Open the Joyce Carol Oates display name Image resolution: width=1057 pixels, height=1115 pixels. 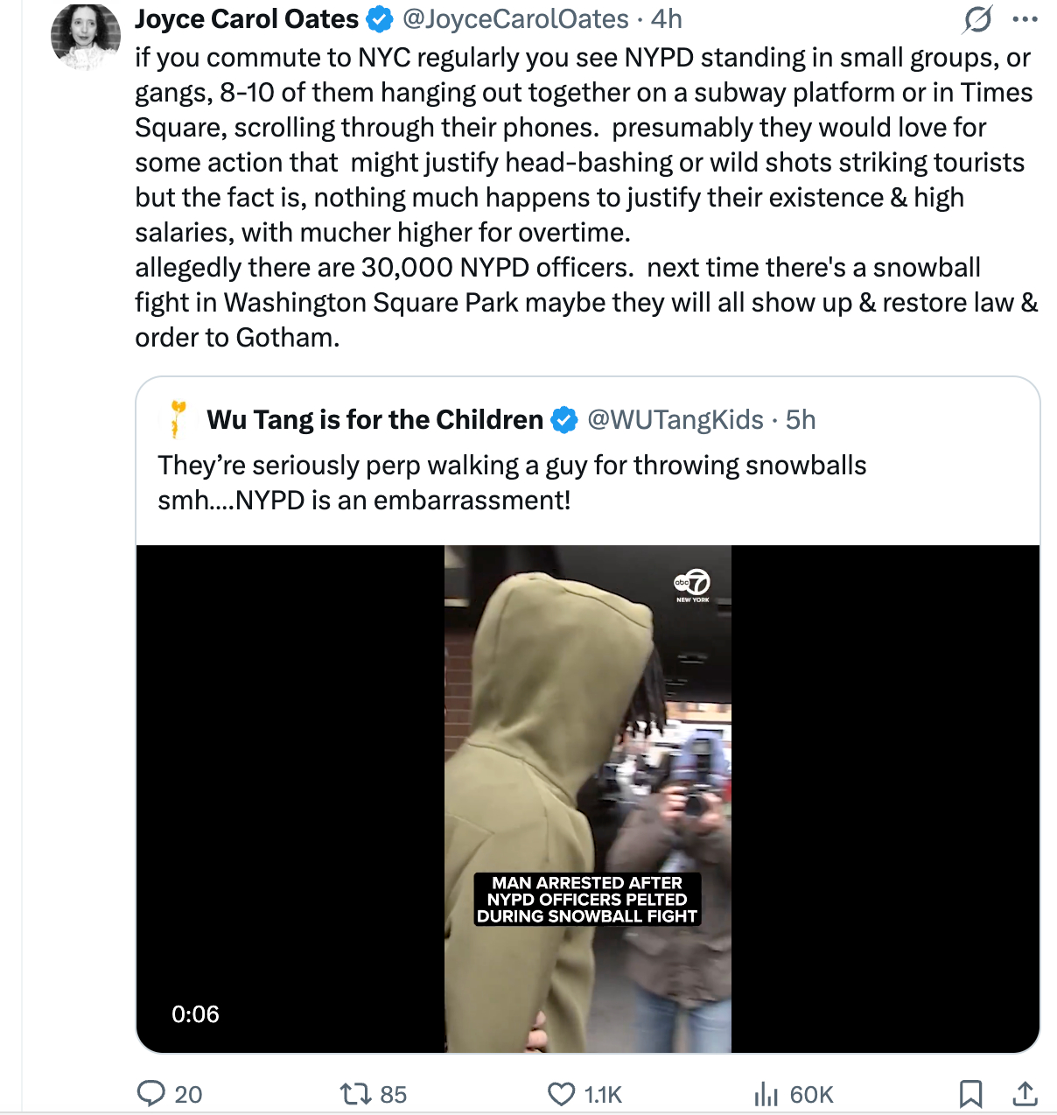[x=247, y=19]
